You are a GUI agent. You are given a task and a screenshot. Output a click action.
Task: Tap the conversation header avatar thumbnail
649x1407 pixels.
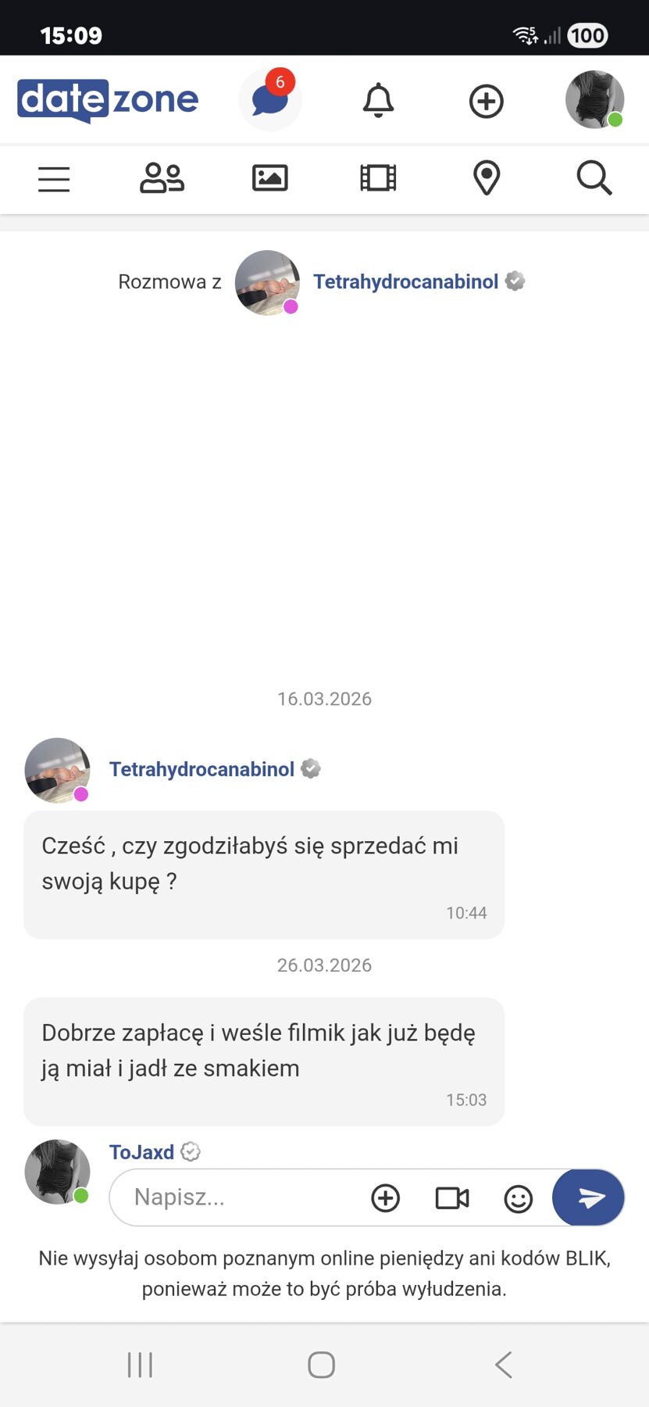pos(267,282)
